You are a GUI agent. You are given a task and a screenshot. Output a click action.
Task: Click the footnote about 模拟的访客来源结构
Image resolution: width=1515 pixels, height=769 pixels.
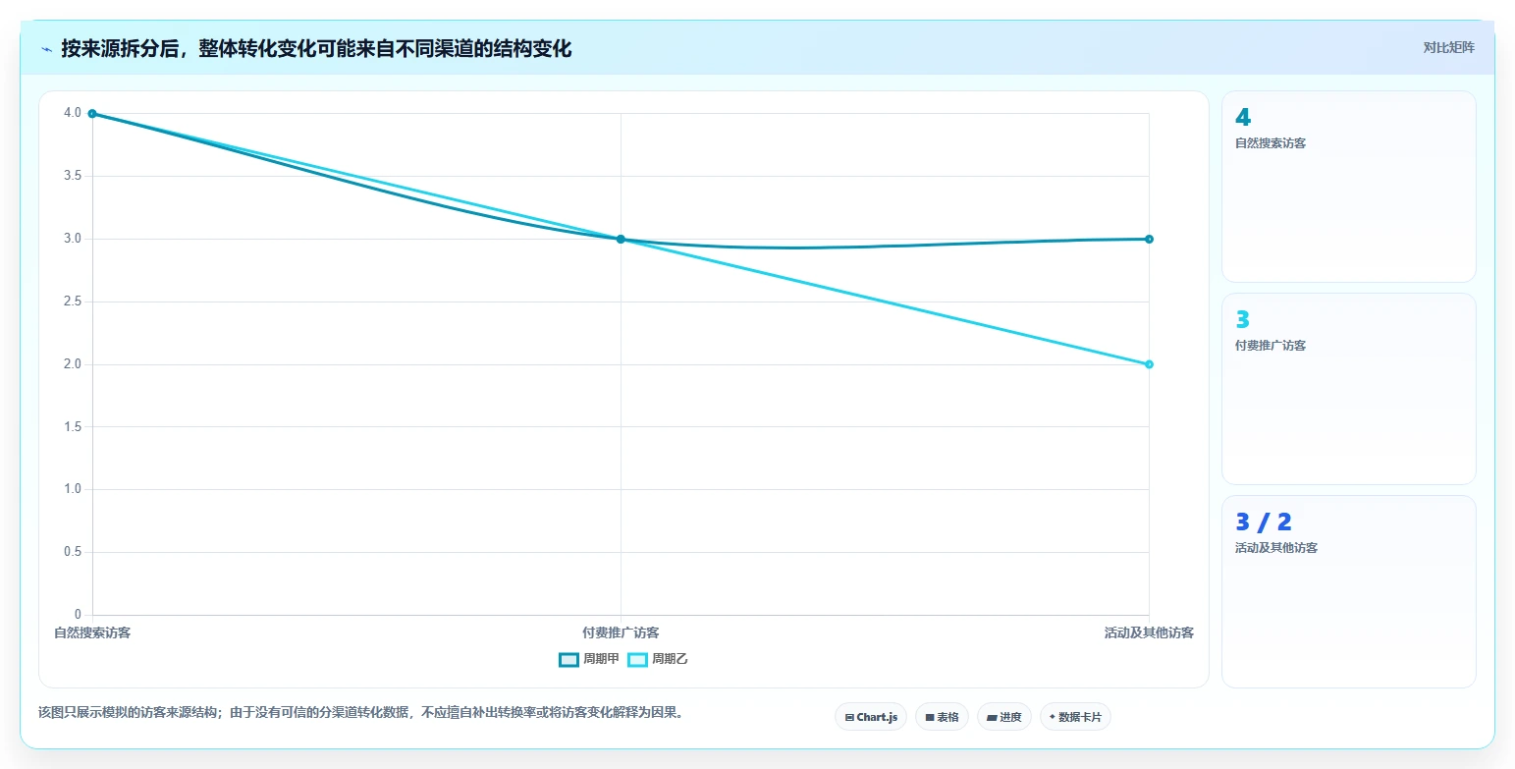click(360, 712)
